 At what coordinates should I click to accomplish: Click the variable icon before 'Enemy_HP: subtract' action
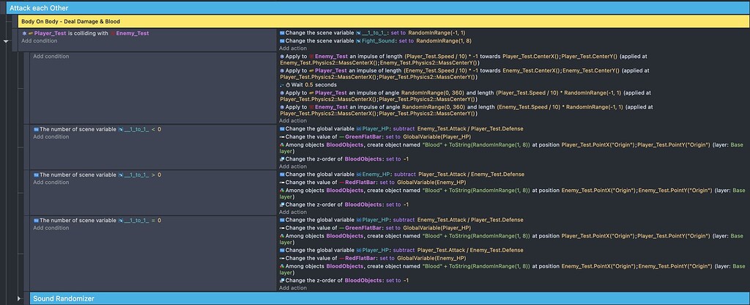282,174
